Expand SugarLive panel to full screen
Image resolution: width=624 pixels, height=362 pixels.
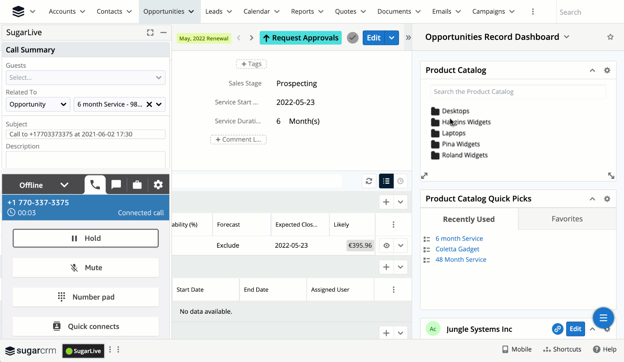click(x=150, y=33)
